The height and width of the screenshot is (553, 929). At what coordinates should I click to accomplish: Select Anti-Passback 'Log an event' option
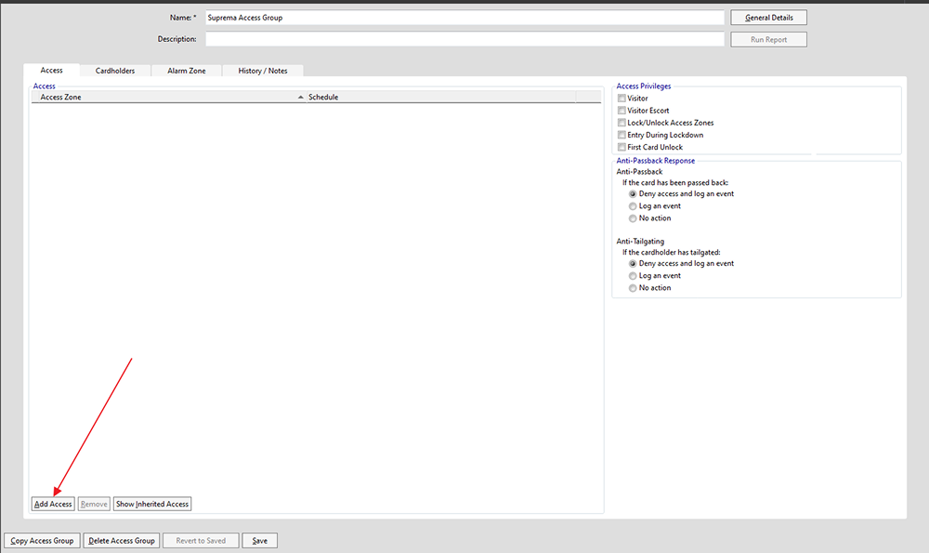click(633, 206)
